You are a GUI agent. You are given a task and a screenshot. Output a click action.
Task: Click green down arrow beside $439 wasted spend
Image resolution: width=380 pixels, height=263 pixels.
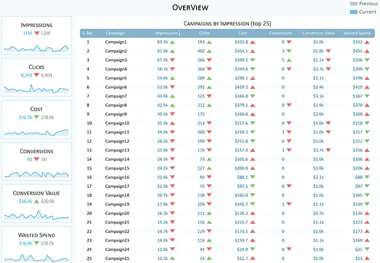coord(367,204)
